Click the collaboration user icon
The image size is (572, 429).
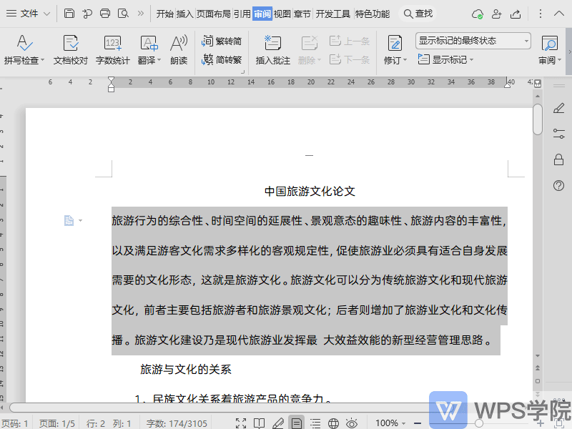point(496,14)
